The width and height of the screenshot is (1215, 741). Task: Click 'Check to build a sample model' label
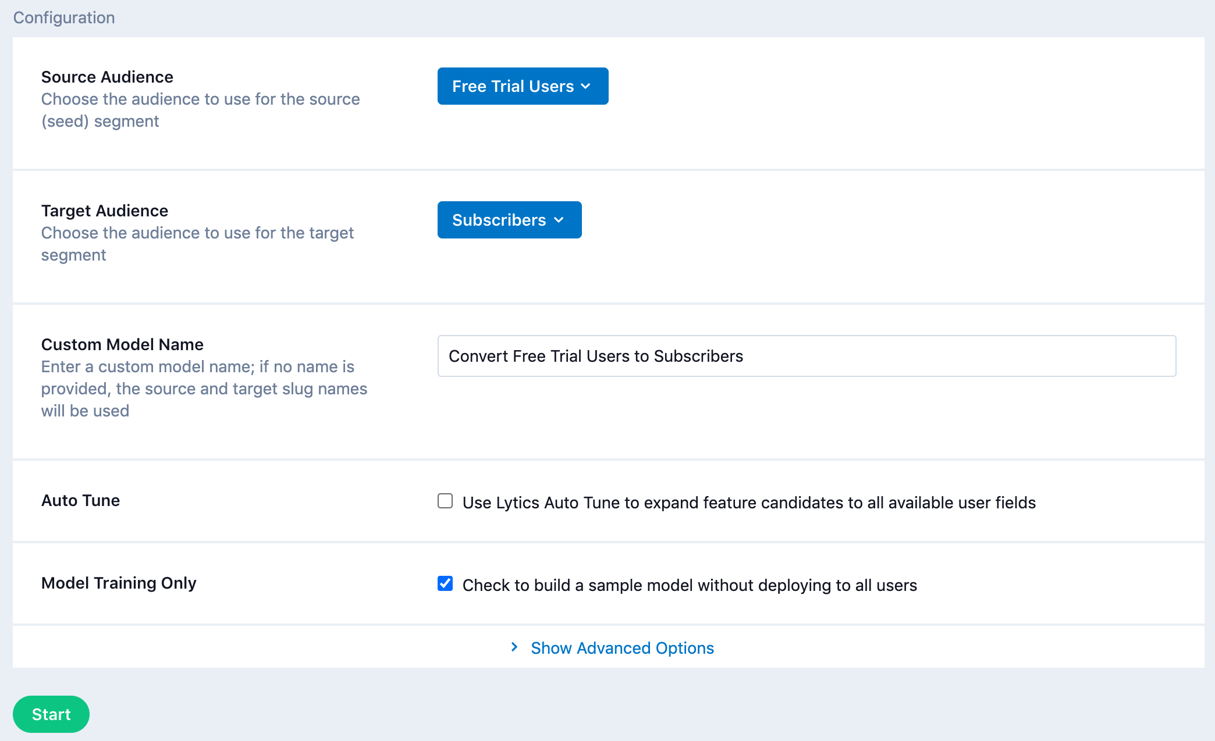[689, 585]
